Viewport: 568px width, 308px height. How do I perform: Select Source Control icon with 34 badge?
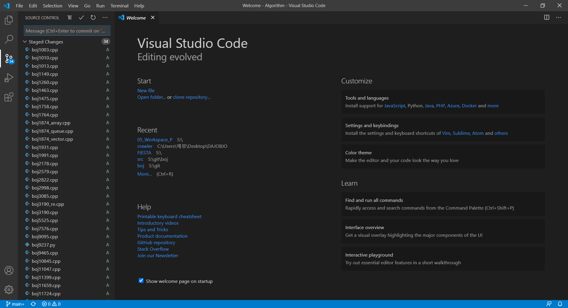(x=9, y=59)
